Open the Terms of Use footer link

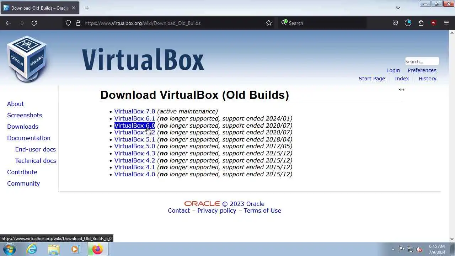[x=262, y=210]
